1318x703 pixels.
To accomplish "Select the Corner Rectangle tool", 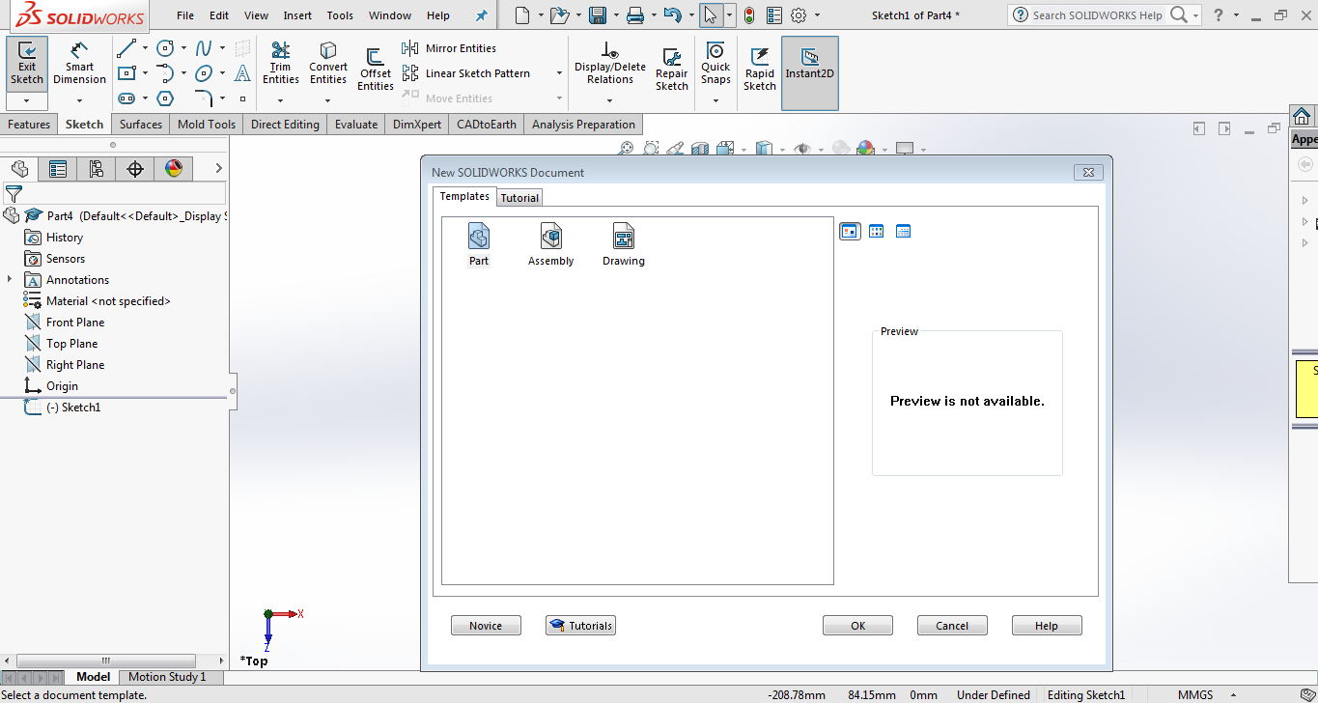I will (126, 73).
